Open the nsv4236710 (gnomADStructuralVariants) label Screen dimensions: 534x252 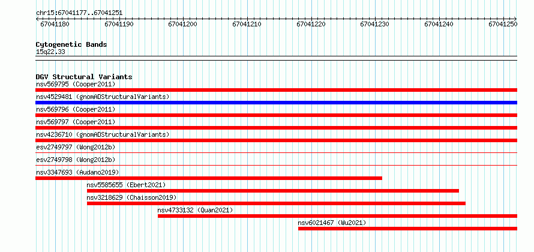click(103, 134)
